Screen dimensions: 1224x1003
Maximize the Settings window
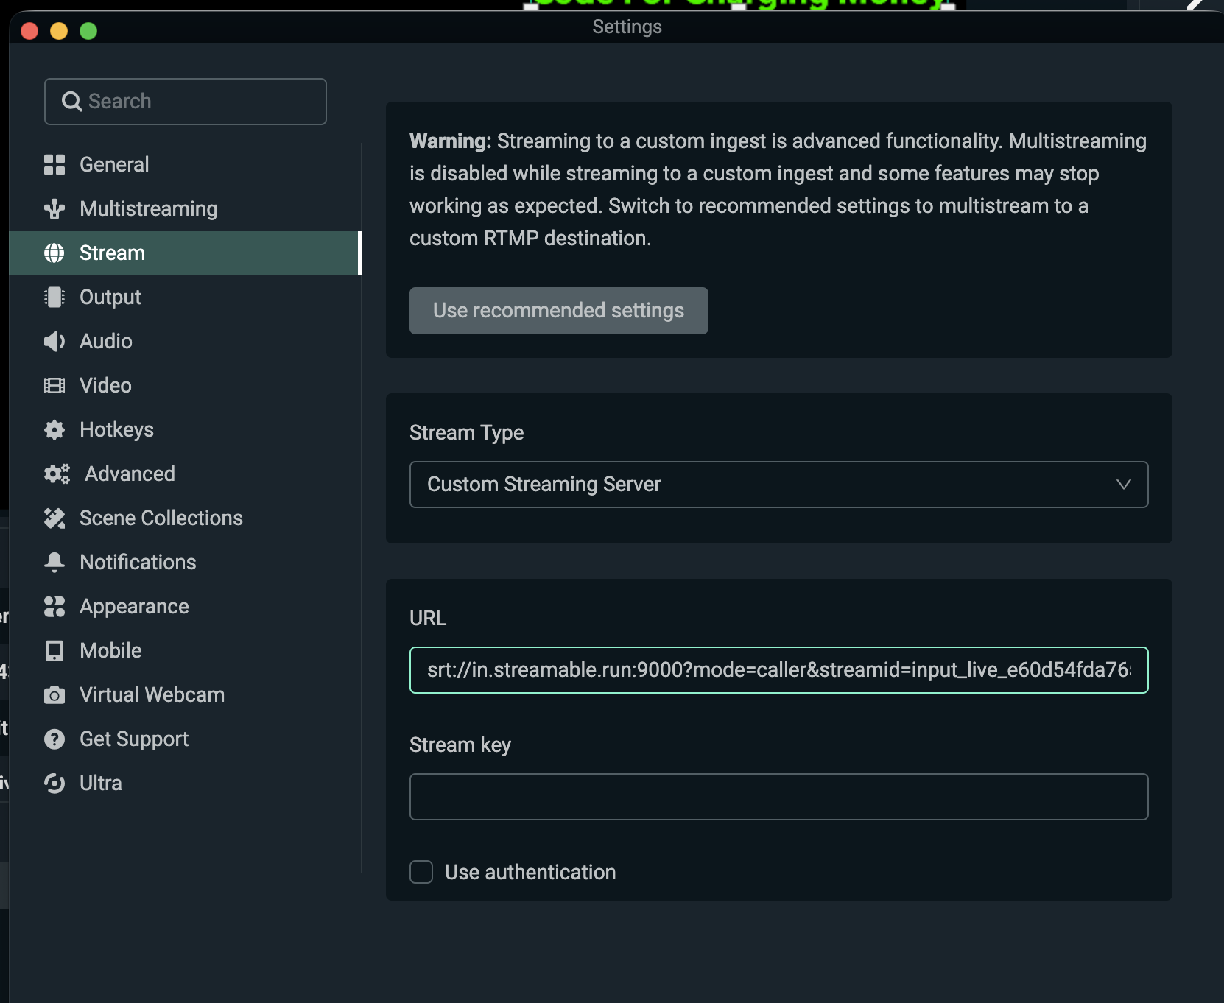[88, 31]
